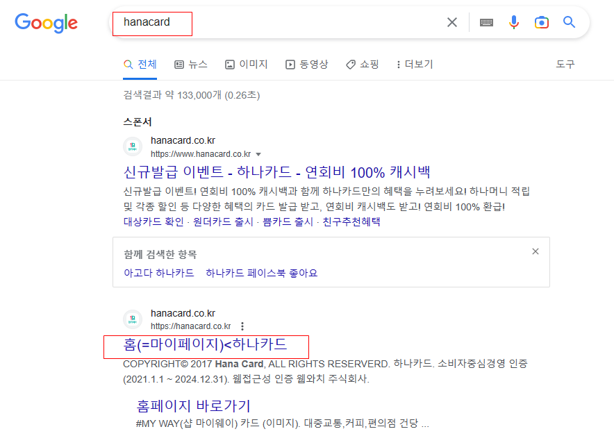Click the sponsored hanacard favicon

[x=133, y=146]
